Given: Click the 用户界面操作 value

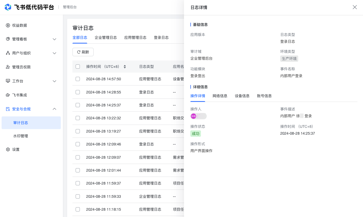Looking at the screenshot, I should (201, 151).
